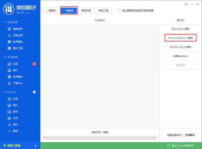
Task: Click 正常模式 connection status text
Action: [x=190, y=135]
